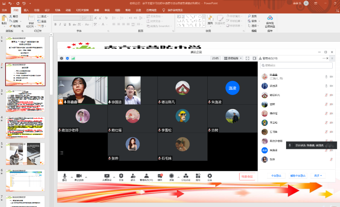Expand recording options arrow
The width and height of the screenshot is (340, 207).
coord(178,177)
